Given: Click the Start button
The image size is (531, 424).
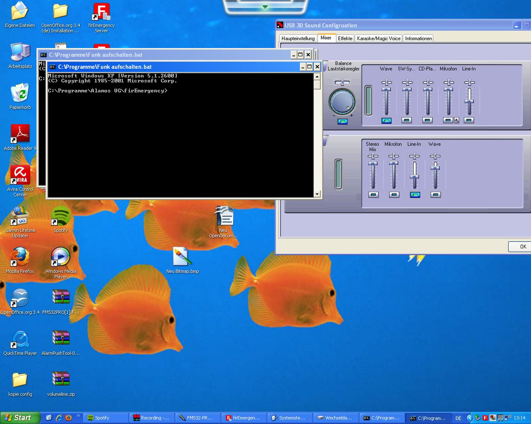Looking at the screenshot, I should tap(20, 418).
